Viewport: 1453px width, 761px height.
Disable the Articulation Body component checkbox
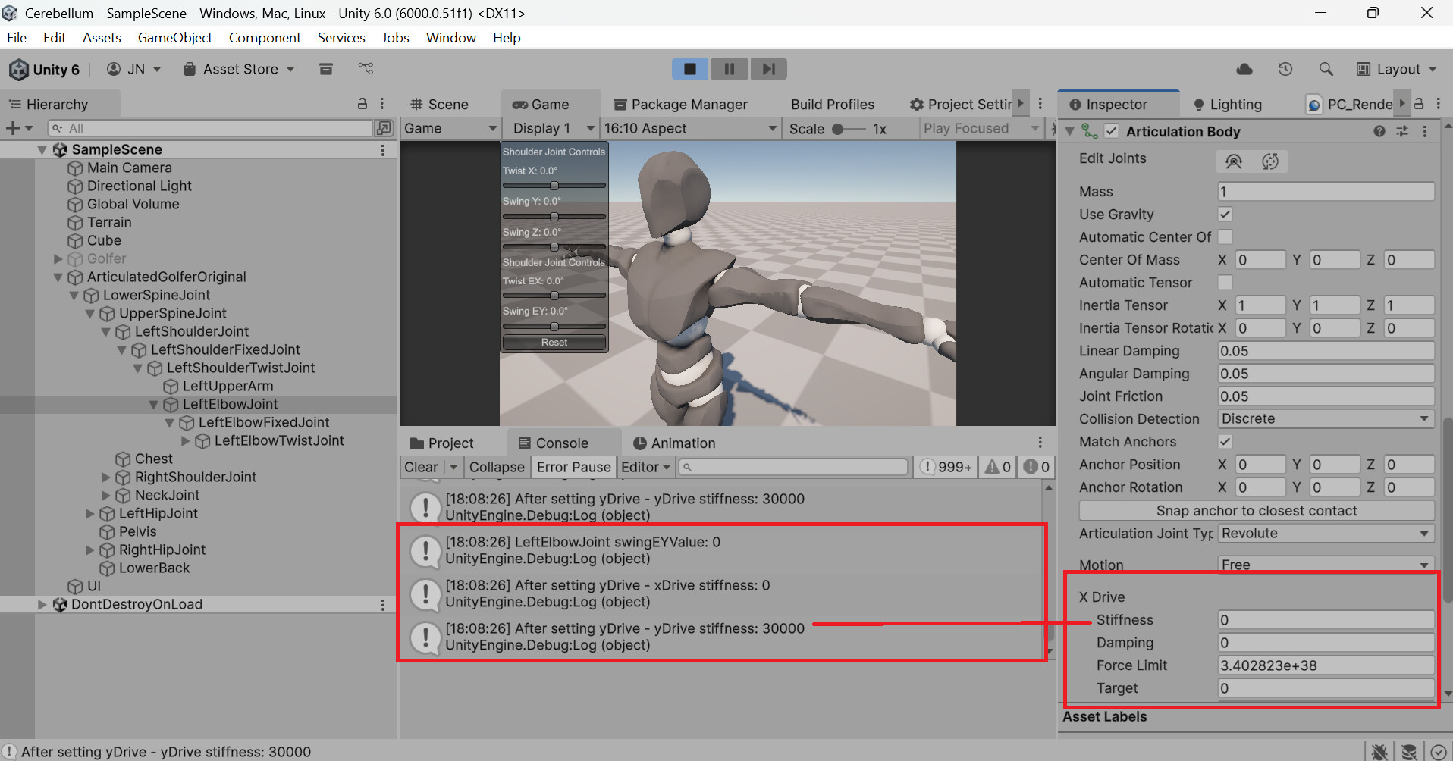tap(1112, 130)
